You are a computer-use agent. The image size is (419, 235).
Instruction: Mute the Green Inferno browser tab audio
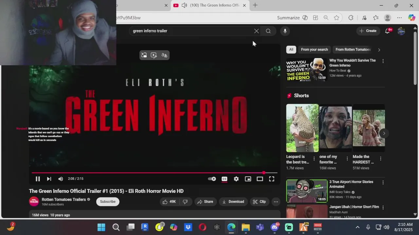(184, 5)
